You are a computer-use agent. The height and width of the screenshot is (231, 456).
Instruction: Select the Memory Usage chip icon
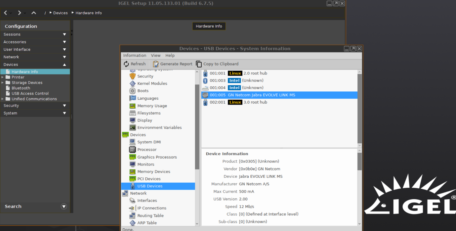click(x=133, y=106)
